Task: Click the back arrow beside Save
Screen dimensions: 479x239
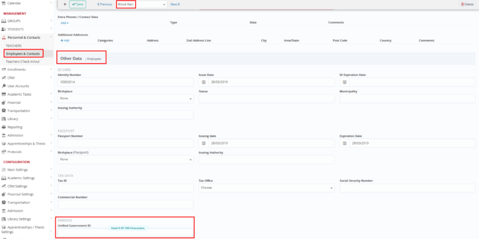Action: click(x=65, y=4)
